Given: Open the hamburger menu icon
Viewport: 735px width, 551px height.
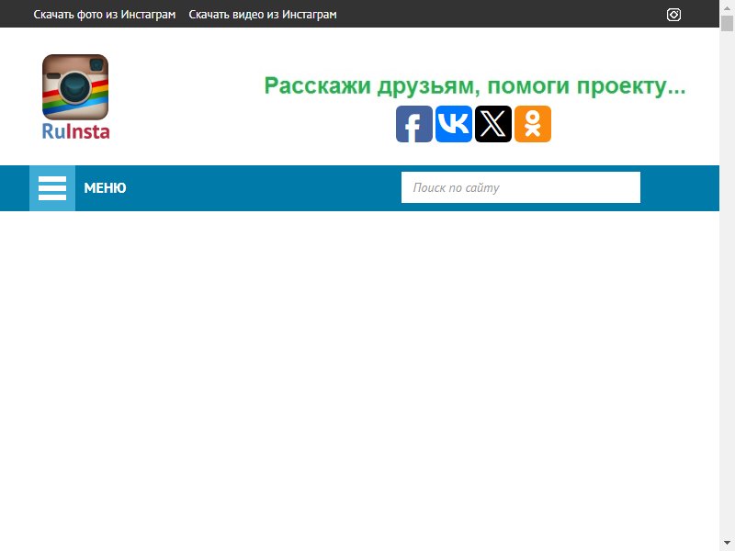Looking at the screenshot, I should click(x=52, y=188).
